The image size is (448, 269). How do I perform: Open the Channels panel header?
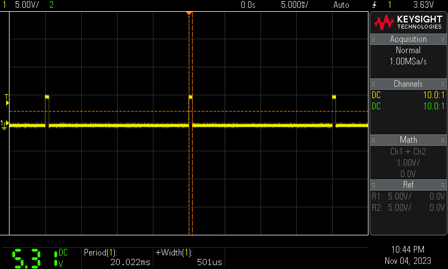click(x=408, y=84)
